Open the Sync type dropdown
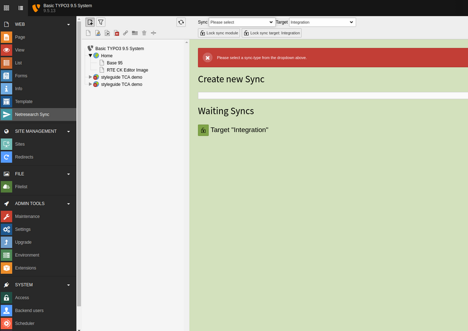The image size is (468, 331). (x=242, y=22)
